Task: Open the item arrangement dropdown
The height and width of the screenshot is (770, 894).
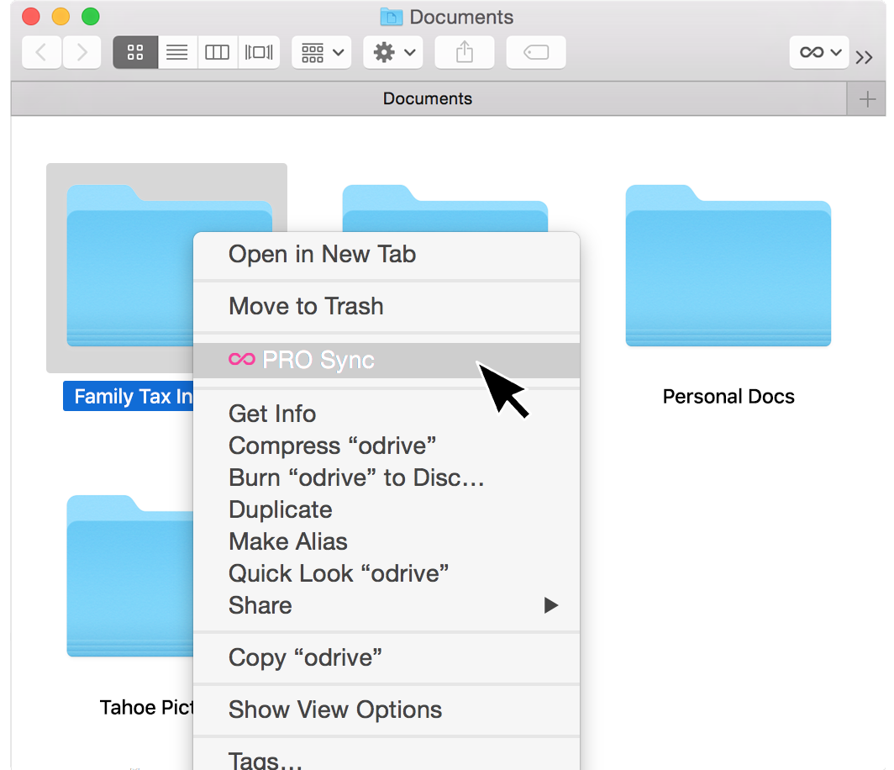Action: point(322,52)
